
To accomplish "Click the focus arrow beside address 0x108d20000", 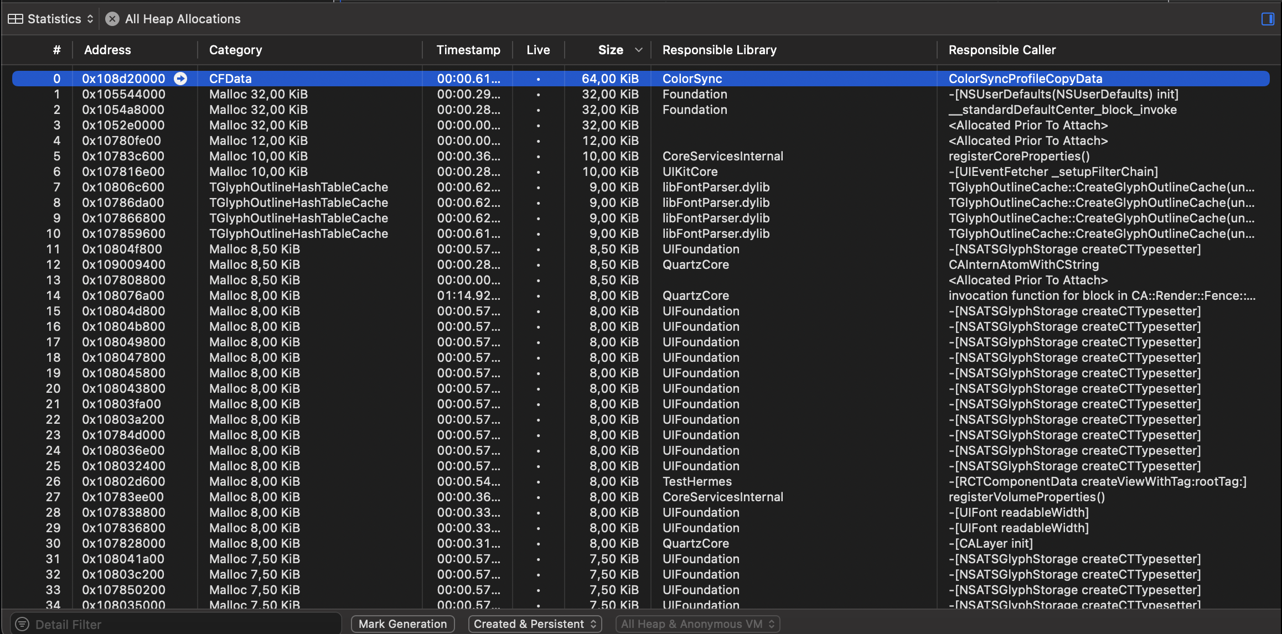I will tap(180, 79).
